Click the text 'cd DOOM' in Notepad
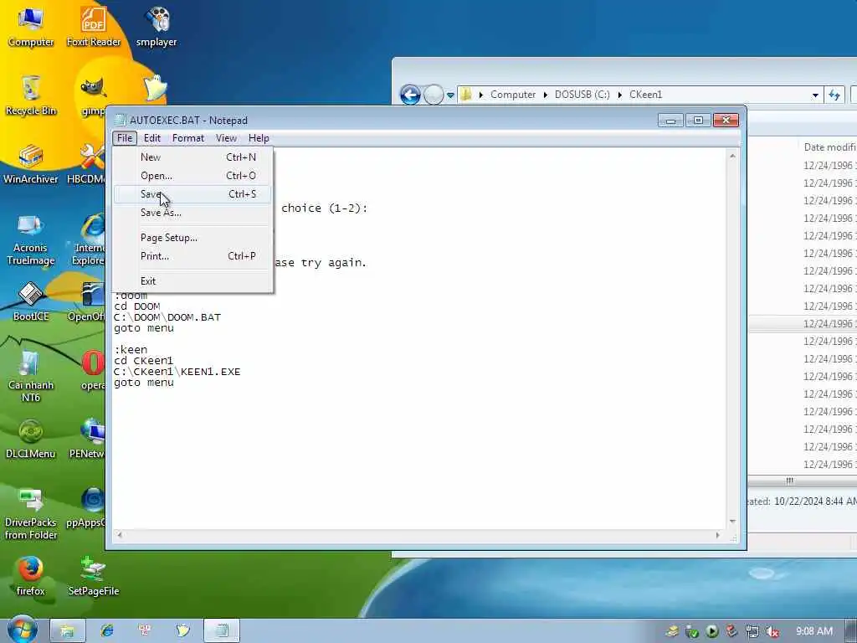 [x=137, y=306]
